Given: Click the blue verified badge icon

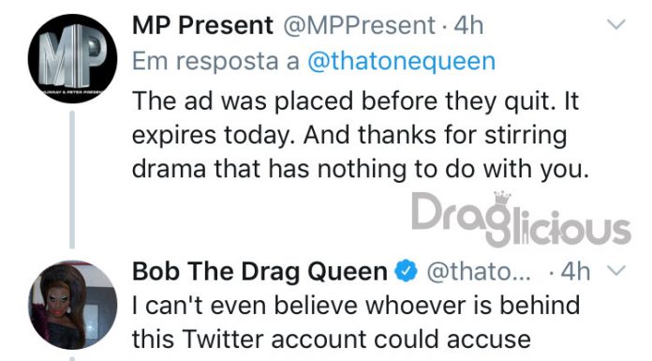Looking at the screenshot, I should click(406, 271).
